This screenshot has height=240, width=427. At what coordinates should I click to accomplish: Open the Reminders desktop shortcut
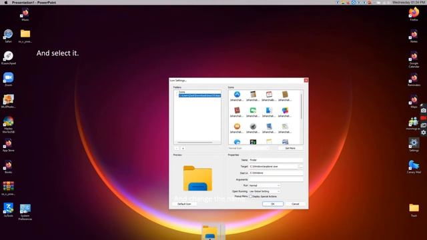[414, 79]
